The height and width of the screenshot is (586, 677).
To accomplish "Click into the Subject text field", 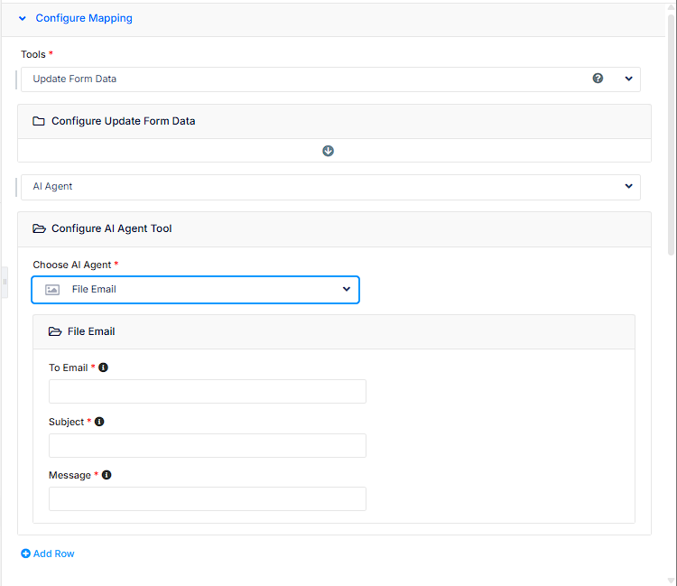I will pos(208,445).
